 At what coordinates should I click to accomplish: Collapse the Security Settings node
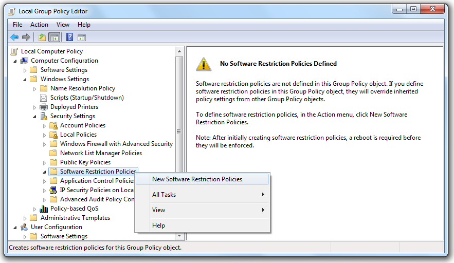[x=35, y=117]
